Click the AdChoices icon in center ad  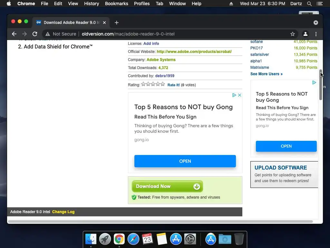234,95
